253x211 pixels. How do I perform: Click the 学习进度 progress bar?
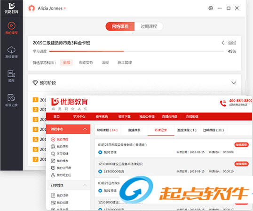(136, 51)
